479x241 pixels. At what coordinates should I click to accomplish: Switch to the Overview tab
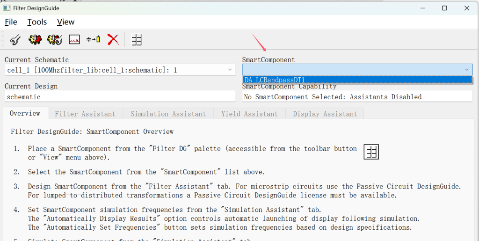(x=25, y=113)
